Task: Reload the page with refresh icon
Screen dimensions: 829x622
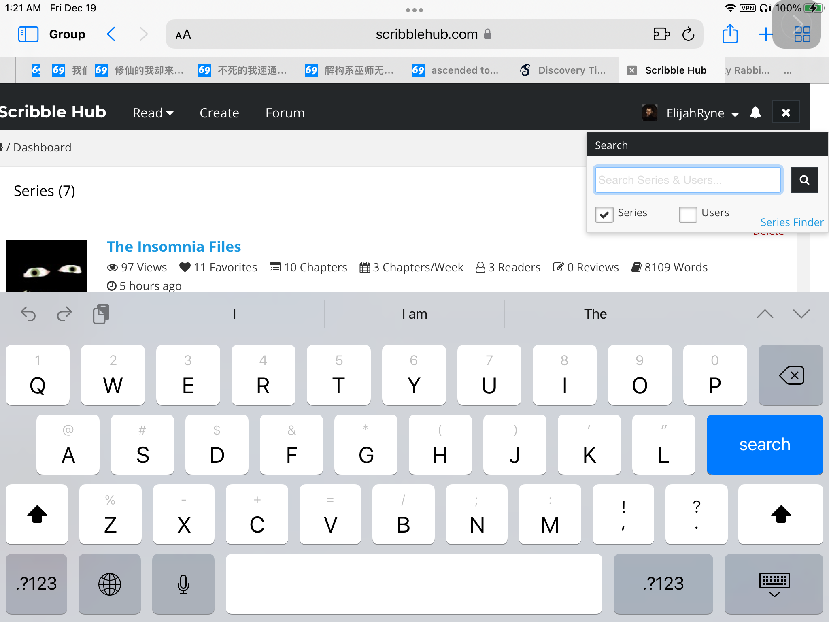Action: pyautogui.click(x=688, y=34)
